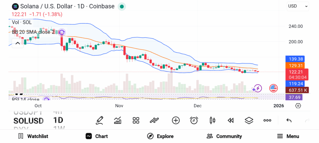Click the US flag events button

pos(274,88)
